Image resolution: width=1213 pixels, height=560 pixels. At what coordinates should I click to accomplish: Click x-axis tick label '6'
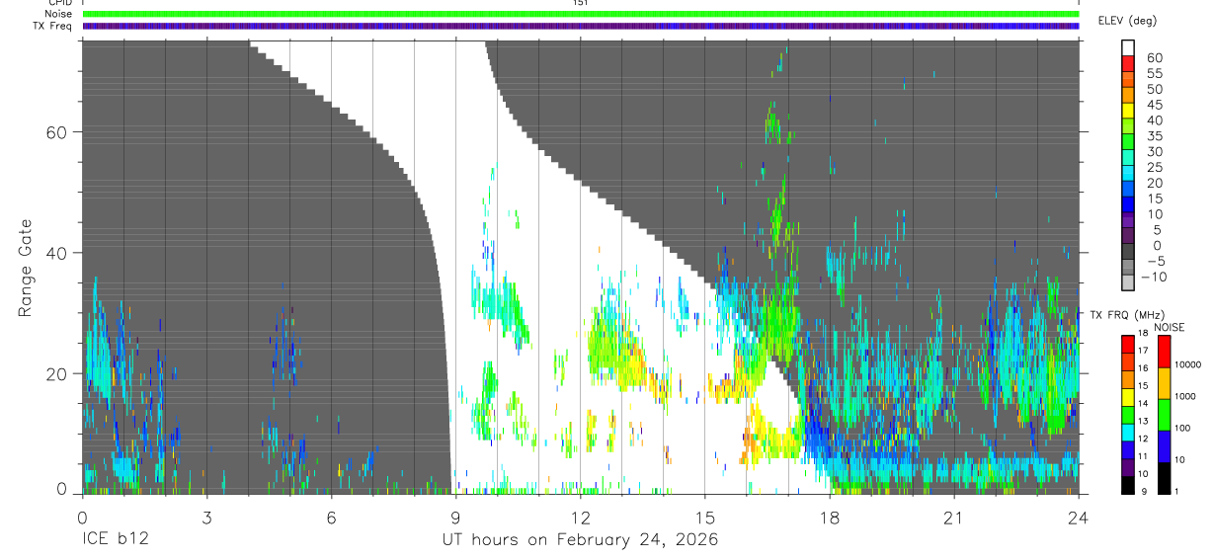[x=331, y=519]
